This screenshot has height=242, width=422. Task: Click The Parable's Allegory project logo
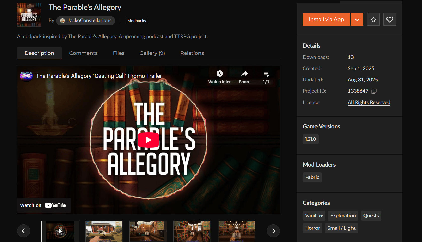(x=29, y=15)
